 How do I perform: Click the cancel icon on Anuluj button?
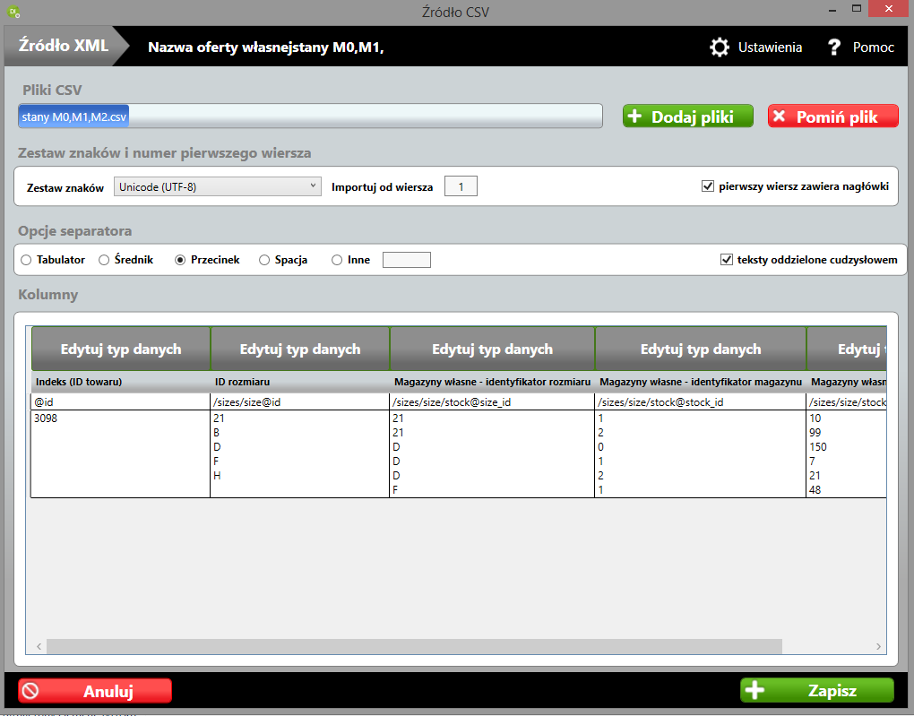click(x=30, y=691)
